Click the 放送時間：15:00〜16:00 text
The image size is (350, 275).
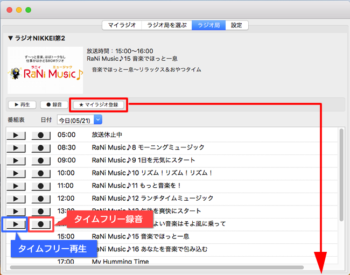[x=120, y=51]
